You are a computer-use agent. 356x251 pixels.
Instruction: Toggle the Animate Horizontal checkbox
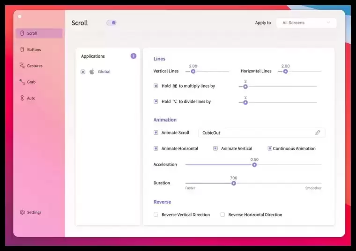(x=156, y=148)
